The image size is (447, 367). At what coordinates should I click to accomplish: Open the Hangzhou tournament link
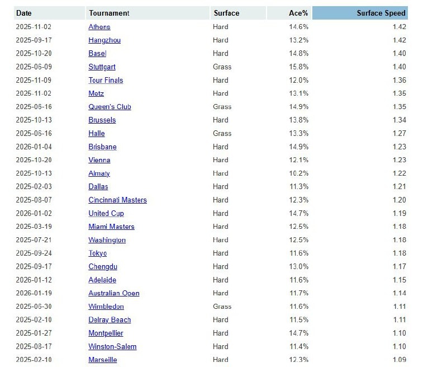tap(104, 40)
